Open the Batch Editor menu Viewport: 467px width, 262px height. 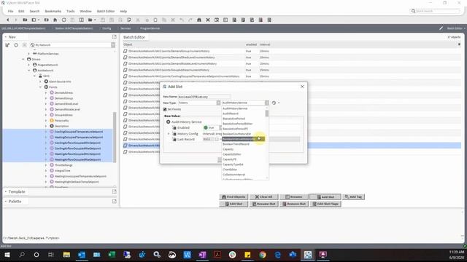(106, 11)
